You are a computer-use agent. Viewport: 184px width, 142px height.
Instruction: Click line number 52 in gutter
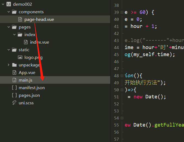116,104
